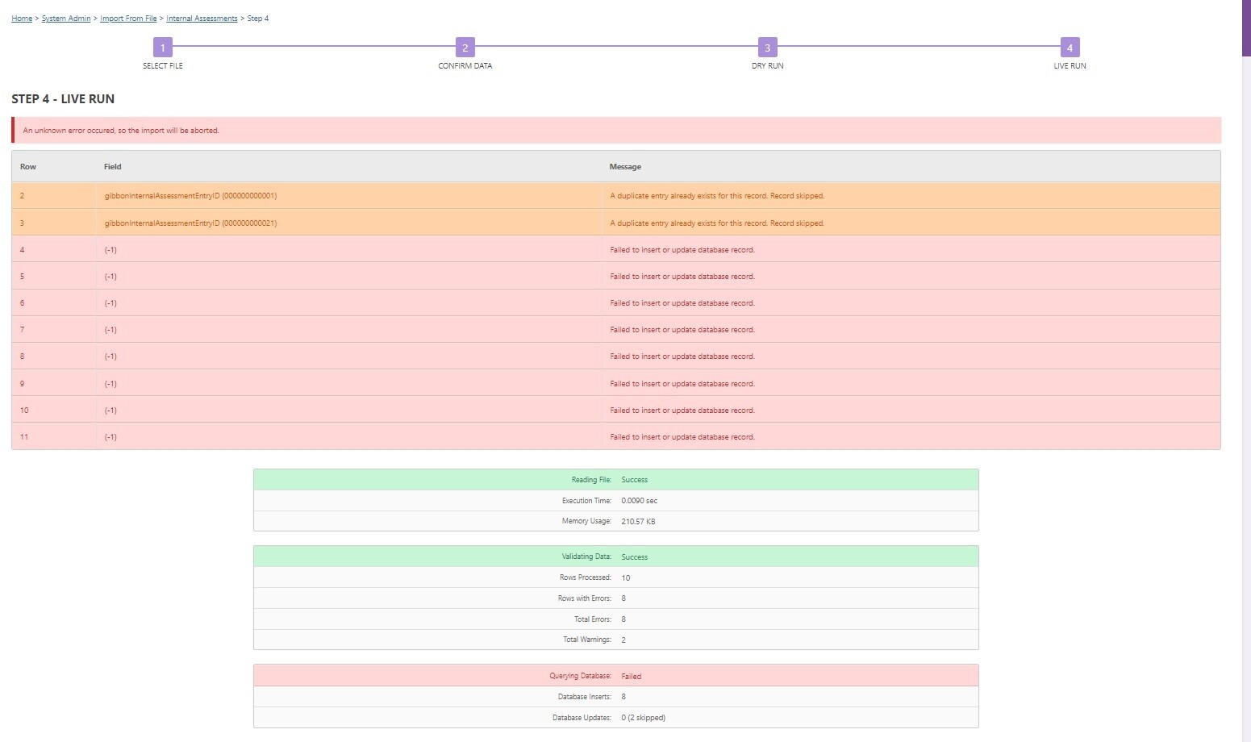Click entry ID 000000000001 in row 2
Image resolution: width=1251 pixels, height=742 pixels.
pyautogui.click(x=190, y=196)
